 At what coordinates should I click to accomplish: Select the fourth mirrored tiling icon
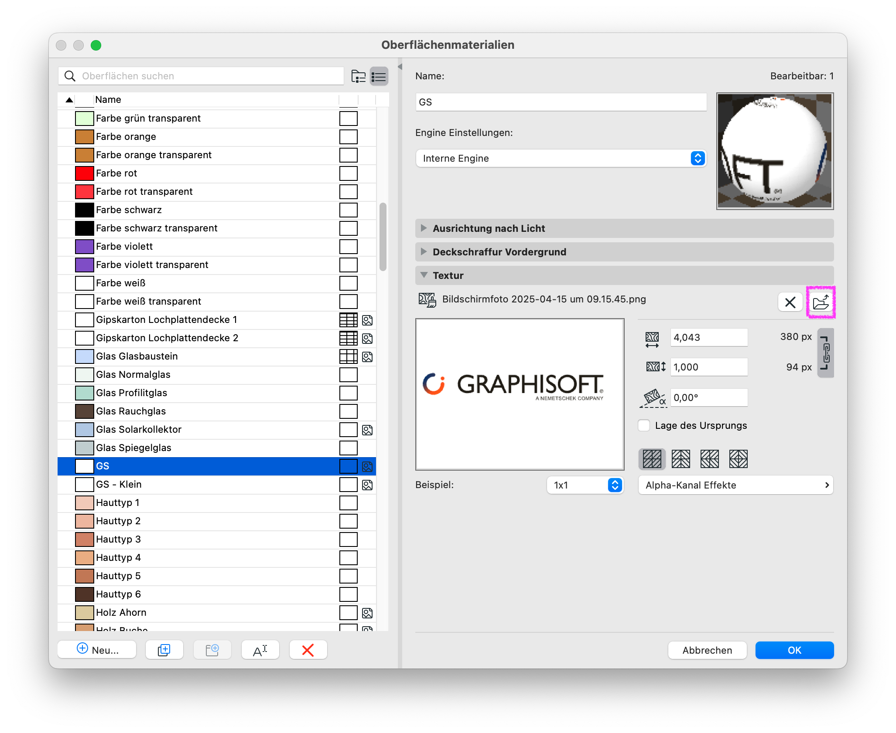[x=739, y=459]
